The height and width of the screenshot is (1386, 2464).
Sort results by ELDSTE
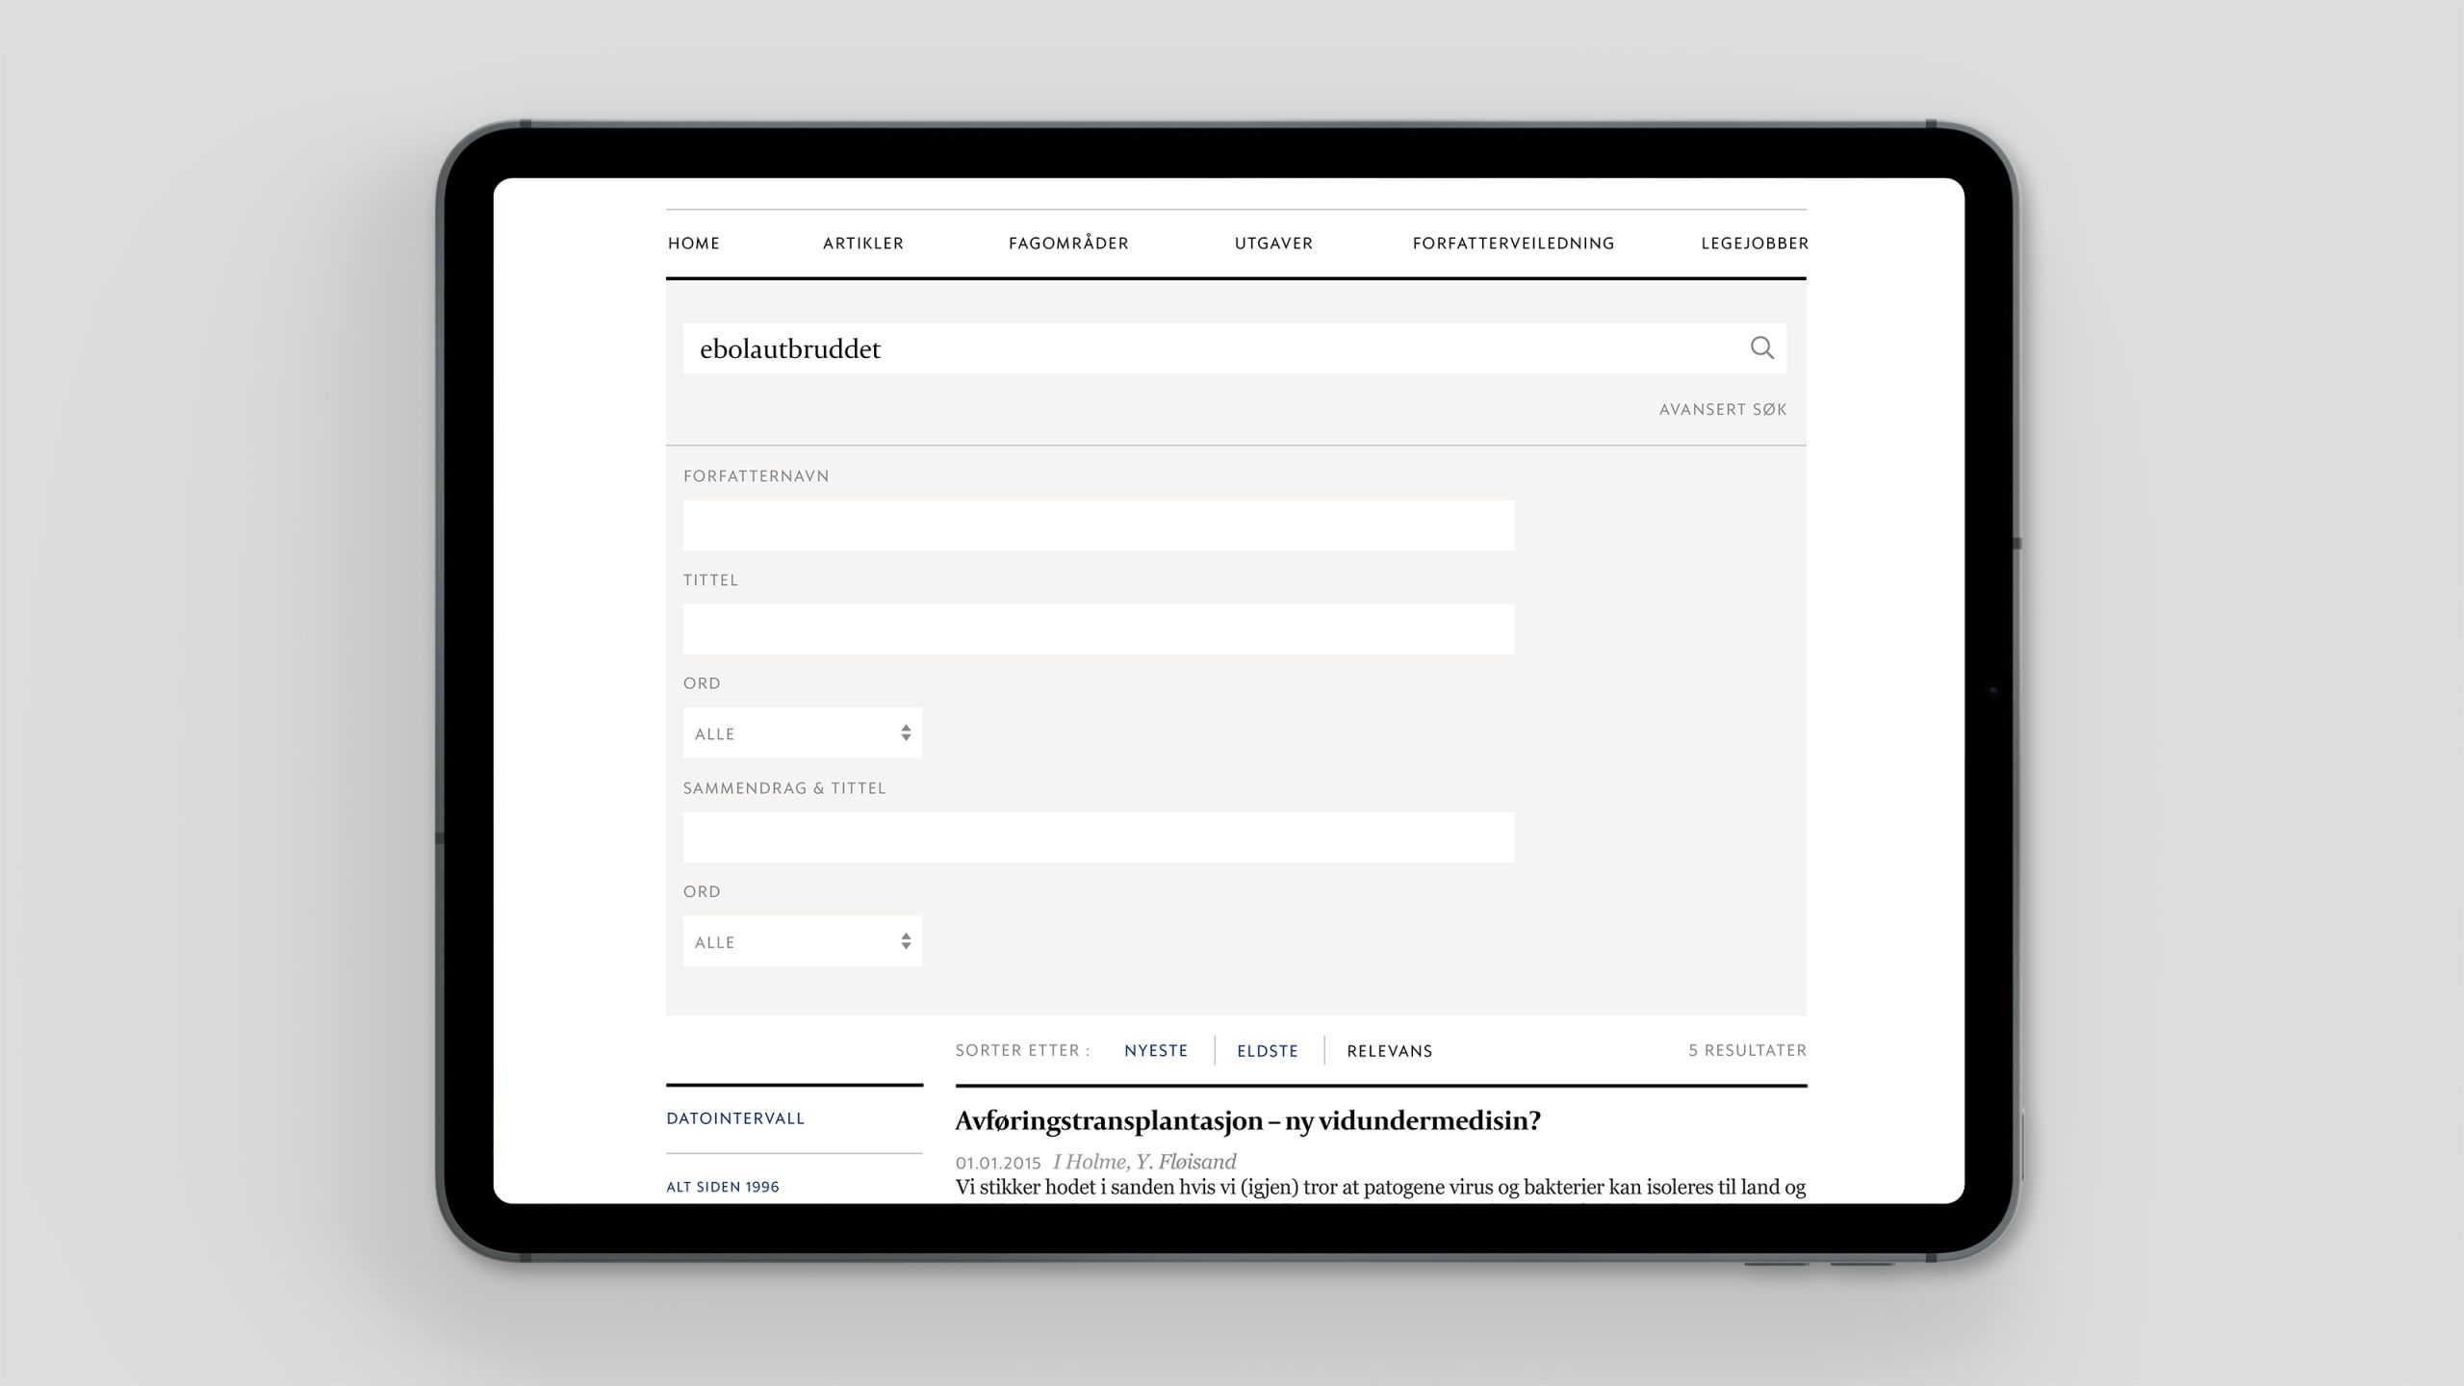(x=1268, y=1051)
